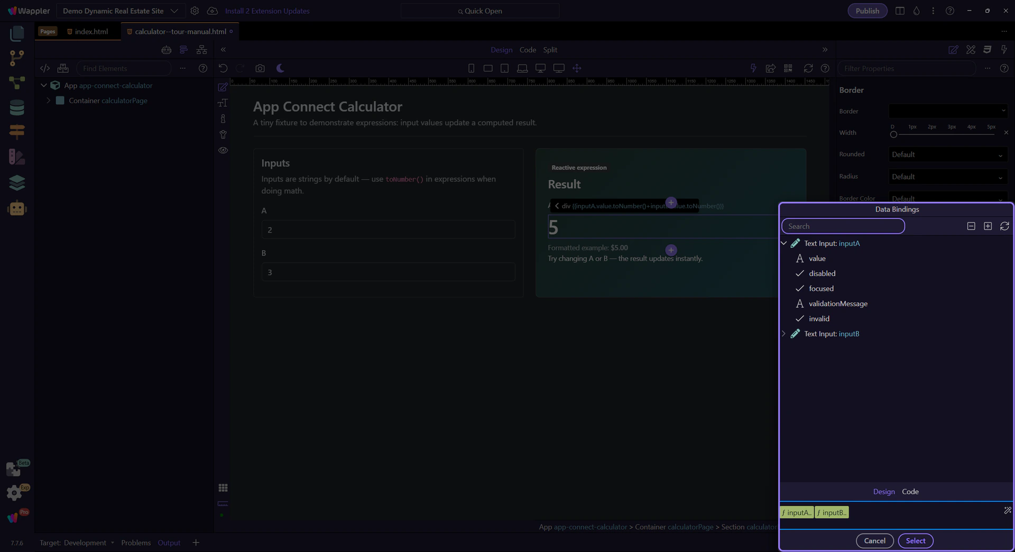Expand the Text Input inputB node
The width and height of the screenshot is (1015, 552).
point(784,334)
